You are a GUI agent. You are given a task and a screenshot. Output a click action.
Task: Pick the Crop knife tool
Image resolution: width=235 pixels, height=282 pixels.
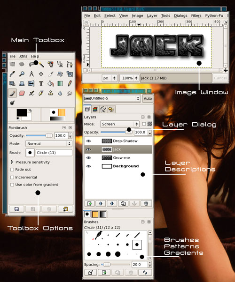(x=51, y=74)
